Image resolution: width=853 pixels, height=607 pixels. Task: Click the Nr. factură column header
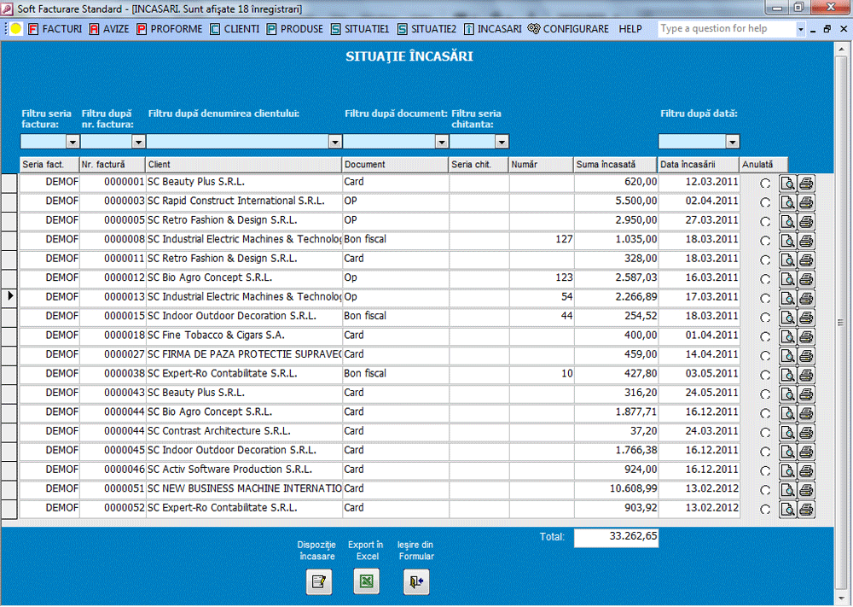point(112,165)
